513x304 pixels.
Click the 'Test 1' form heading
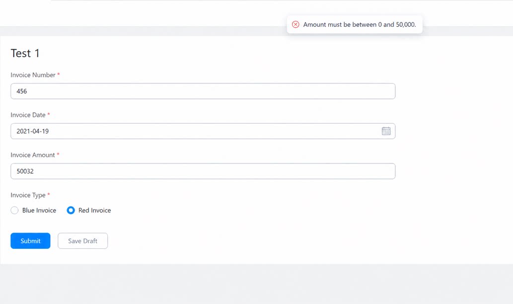[25, 53]
